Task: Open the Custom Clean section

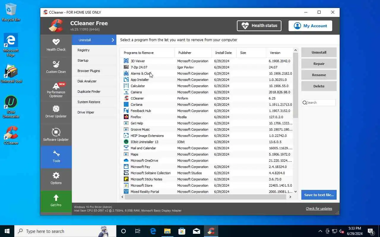Action: [56, 68]
